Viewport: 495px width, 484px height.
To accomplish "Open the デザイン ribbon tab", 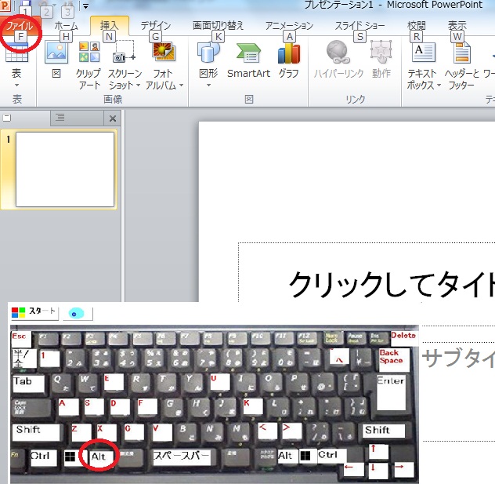I will tap(156, 26).
